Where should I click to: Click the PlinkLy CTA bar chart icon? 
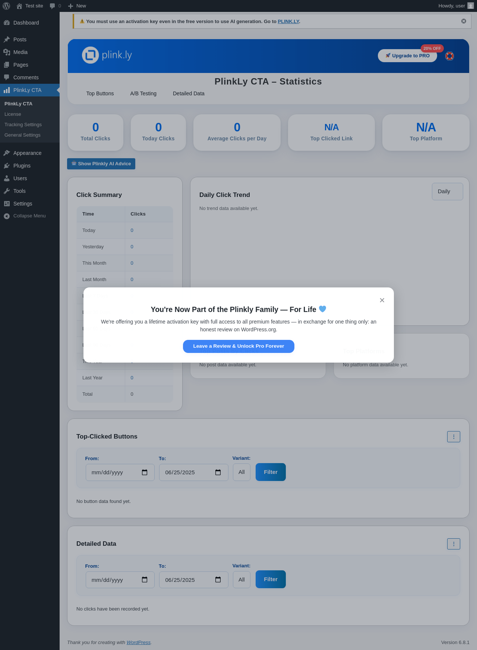coord(7,90)
